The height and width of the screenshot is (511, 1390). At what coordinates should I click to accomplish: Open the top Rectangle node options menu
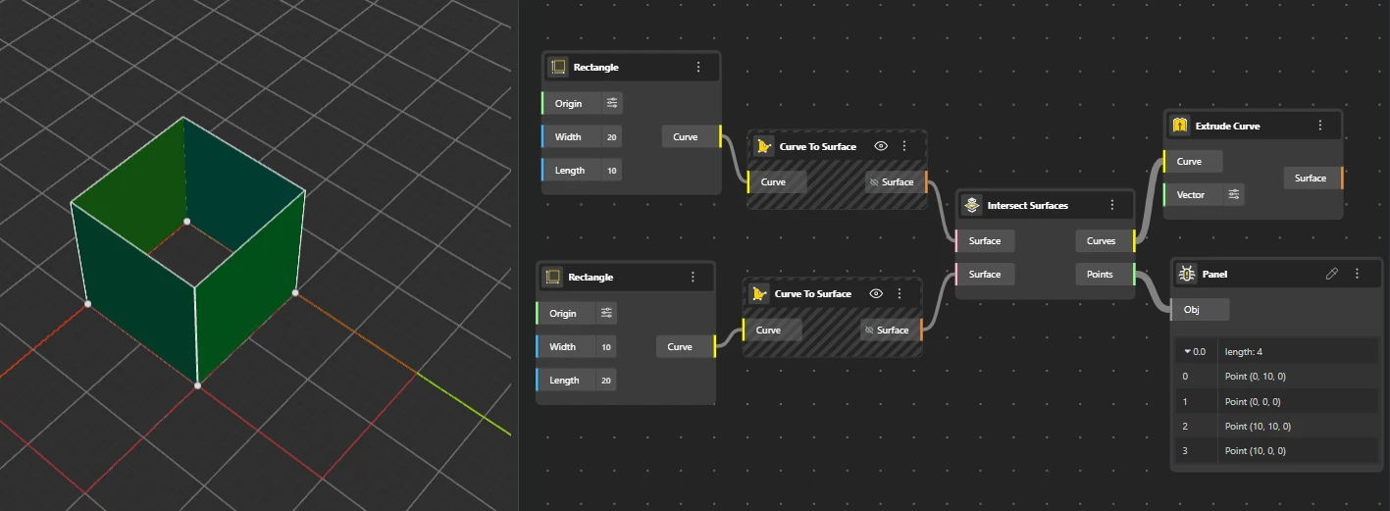point(698,67)
